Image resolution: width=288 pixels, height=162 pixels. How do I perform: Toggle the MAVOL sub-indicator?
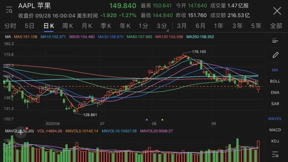275,118
